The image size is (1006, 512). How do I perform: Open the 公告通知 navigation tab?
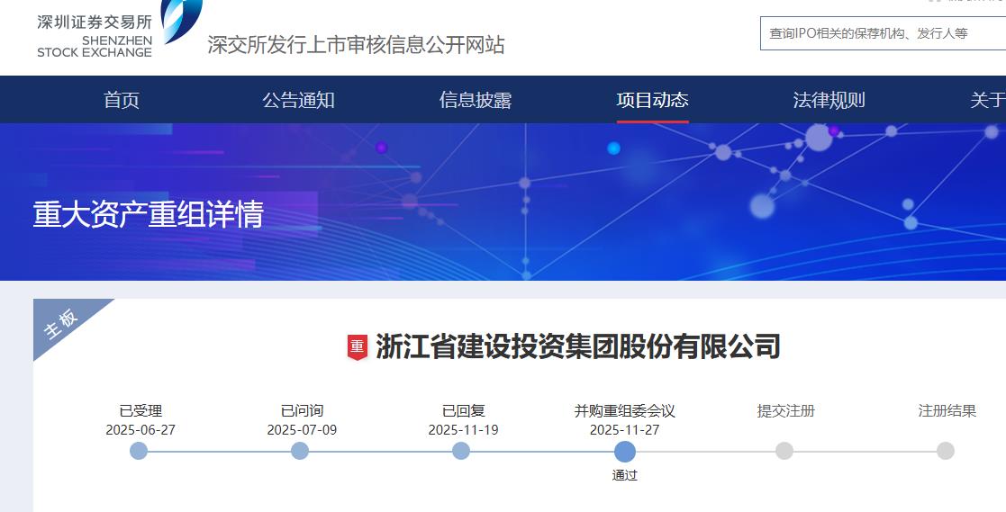pyautogui.click(x=298, y=100)
